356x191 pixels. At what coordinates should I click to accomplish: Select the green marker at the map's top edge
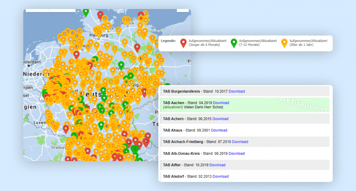coord(86,12)
